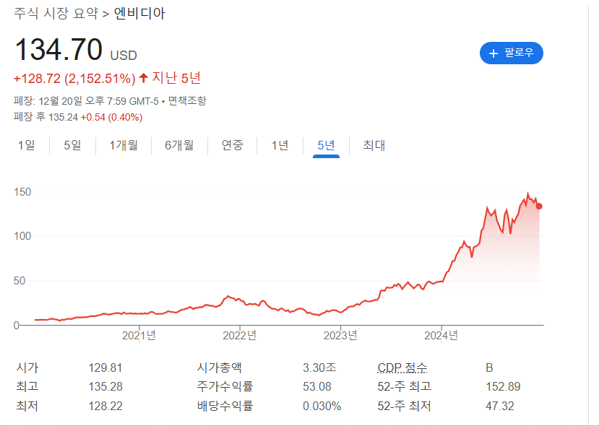Click the 배당수익률 value 0.030%
This screenshot has height=426, width=599.
pos(322,406)
